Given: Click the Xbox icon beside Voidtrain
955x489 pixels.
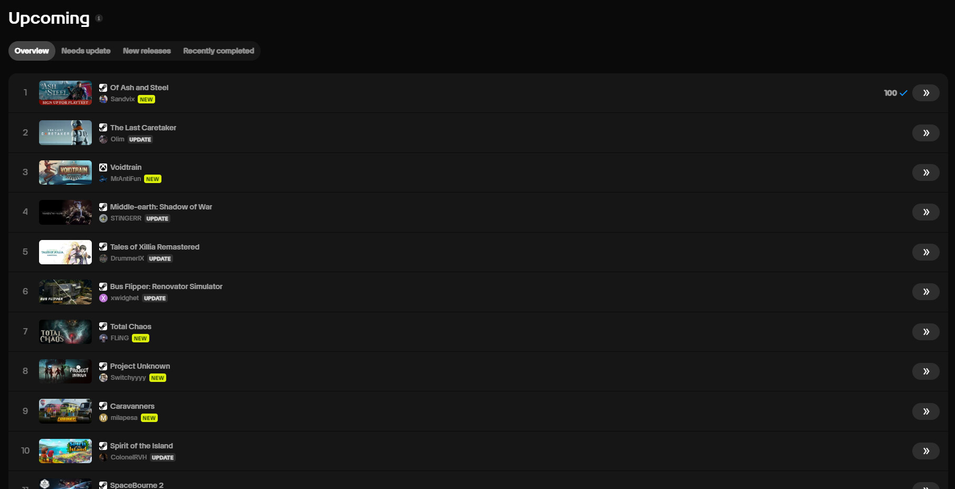Looking at the screenshot, I should [103, 167].
